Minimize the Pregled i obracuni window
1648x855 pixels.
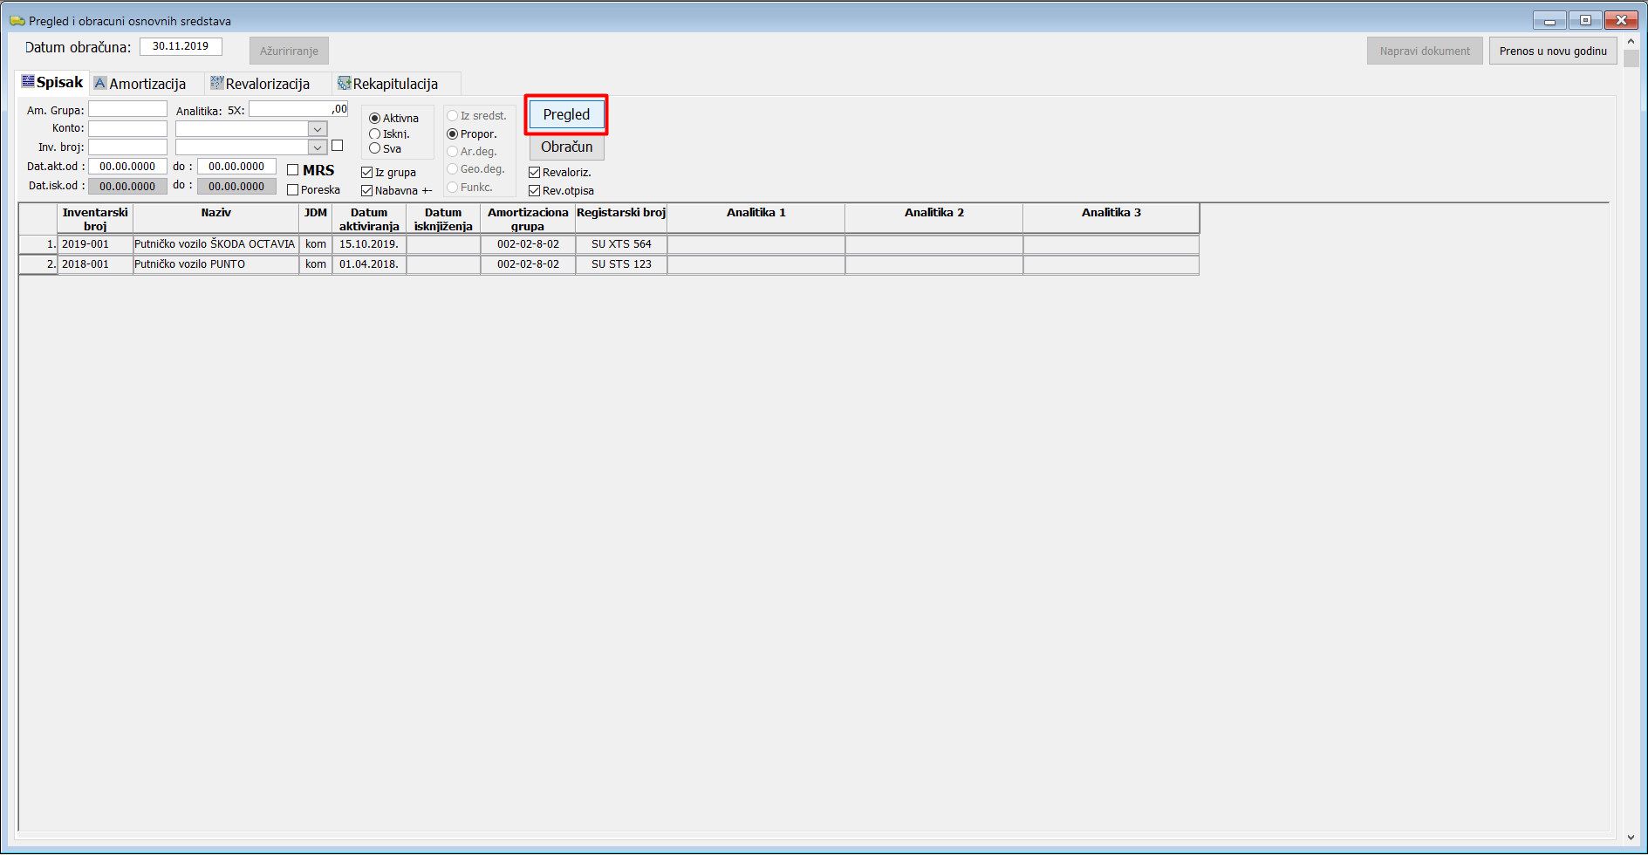(x=1549, y=20)
